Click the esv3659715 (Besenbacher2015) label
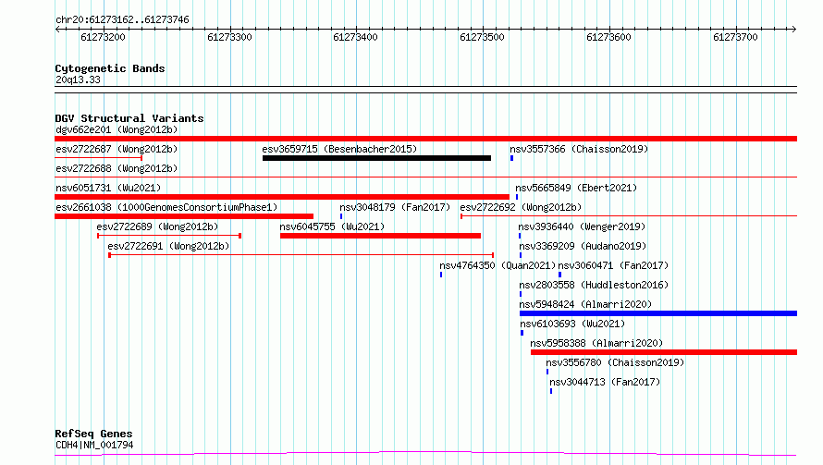823x465 pixels. [x=339, y=149]
